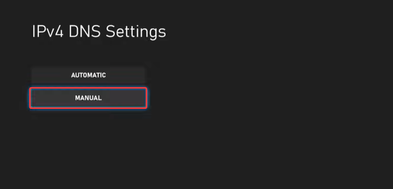The image size is (393, 189).
Task: Activate the red-outlined MANUAL option
Action: point(88,98)
